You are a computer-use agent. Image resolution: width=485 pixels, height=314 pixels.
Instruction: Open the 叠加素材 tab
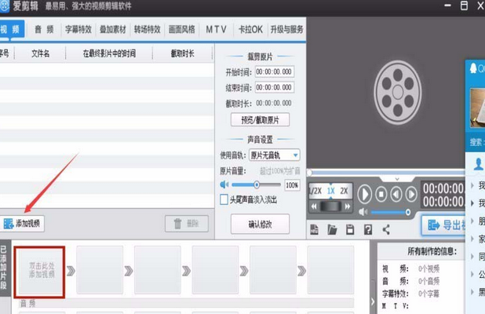(113, 29)
